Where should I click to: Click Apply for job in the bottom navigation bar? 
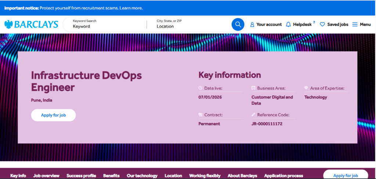346,175
